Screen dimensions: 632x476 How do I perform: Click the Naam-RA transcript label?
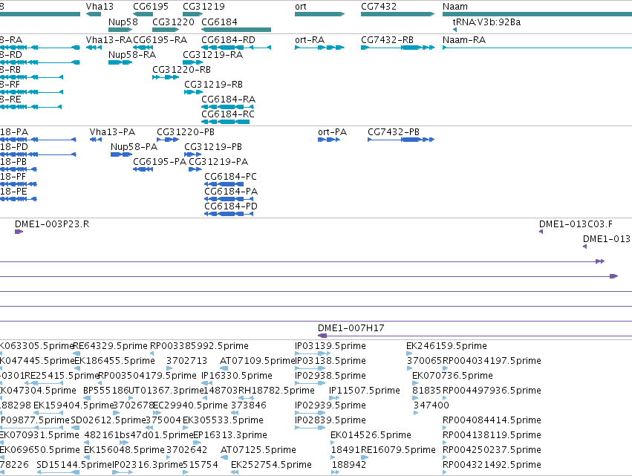pos(464,40)
